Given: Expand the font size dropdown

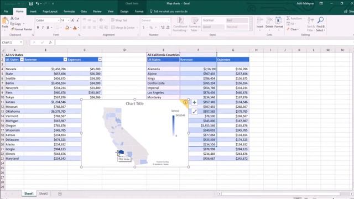Looking at the screenshot, I should tap(69, 20).
